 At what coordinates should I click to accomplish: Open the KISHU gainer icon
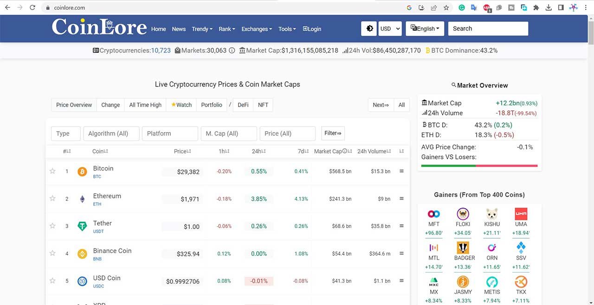492,214
